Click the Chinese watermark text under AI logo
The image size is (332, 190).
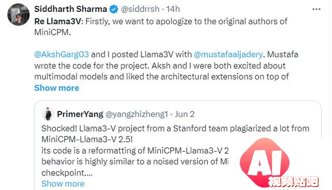pos(293,182)
